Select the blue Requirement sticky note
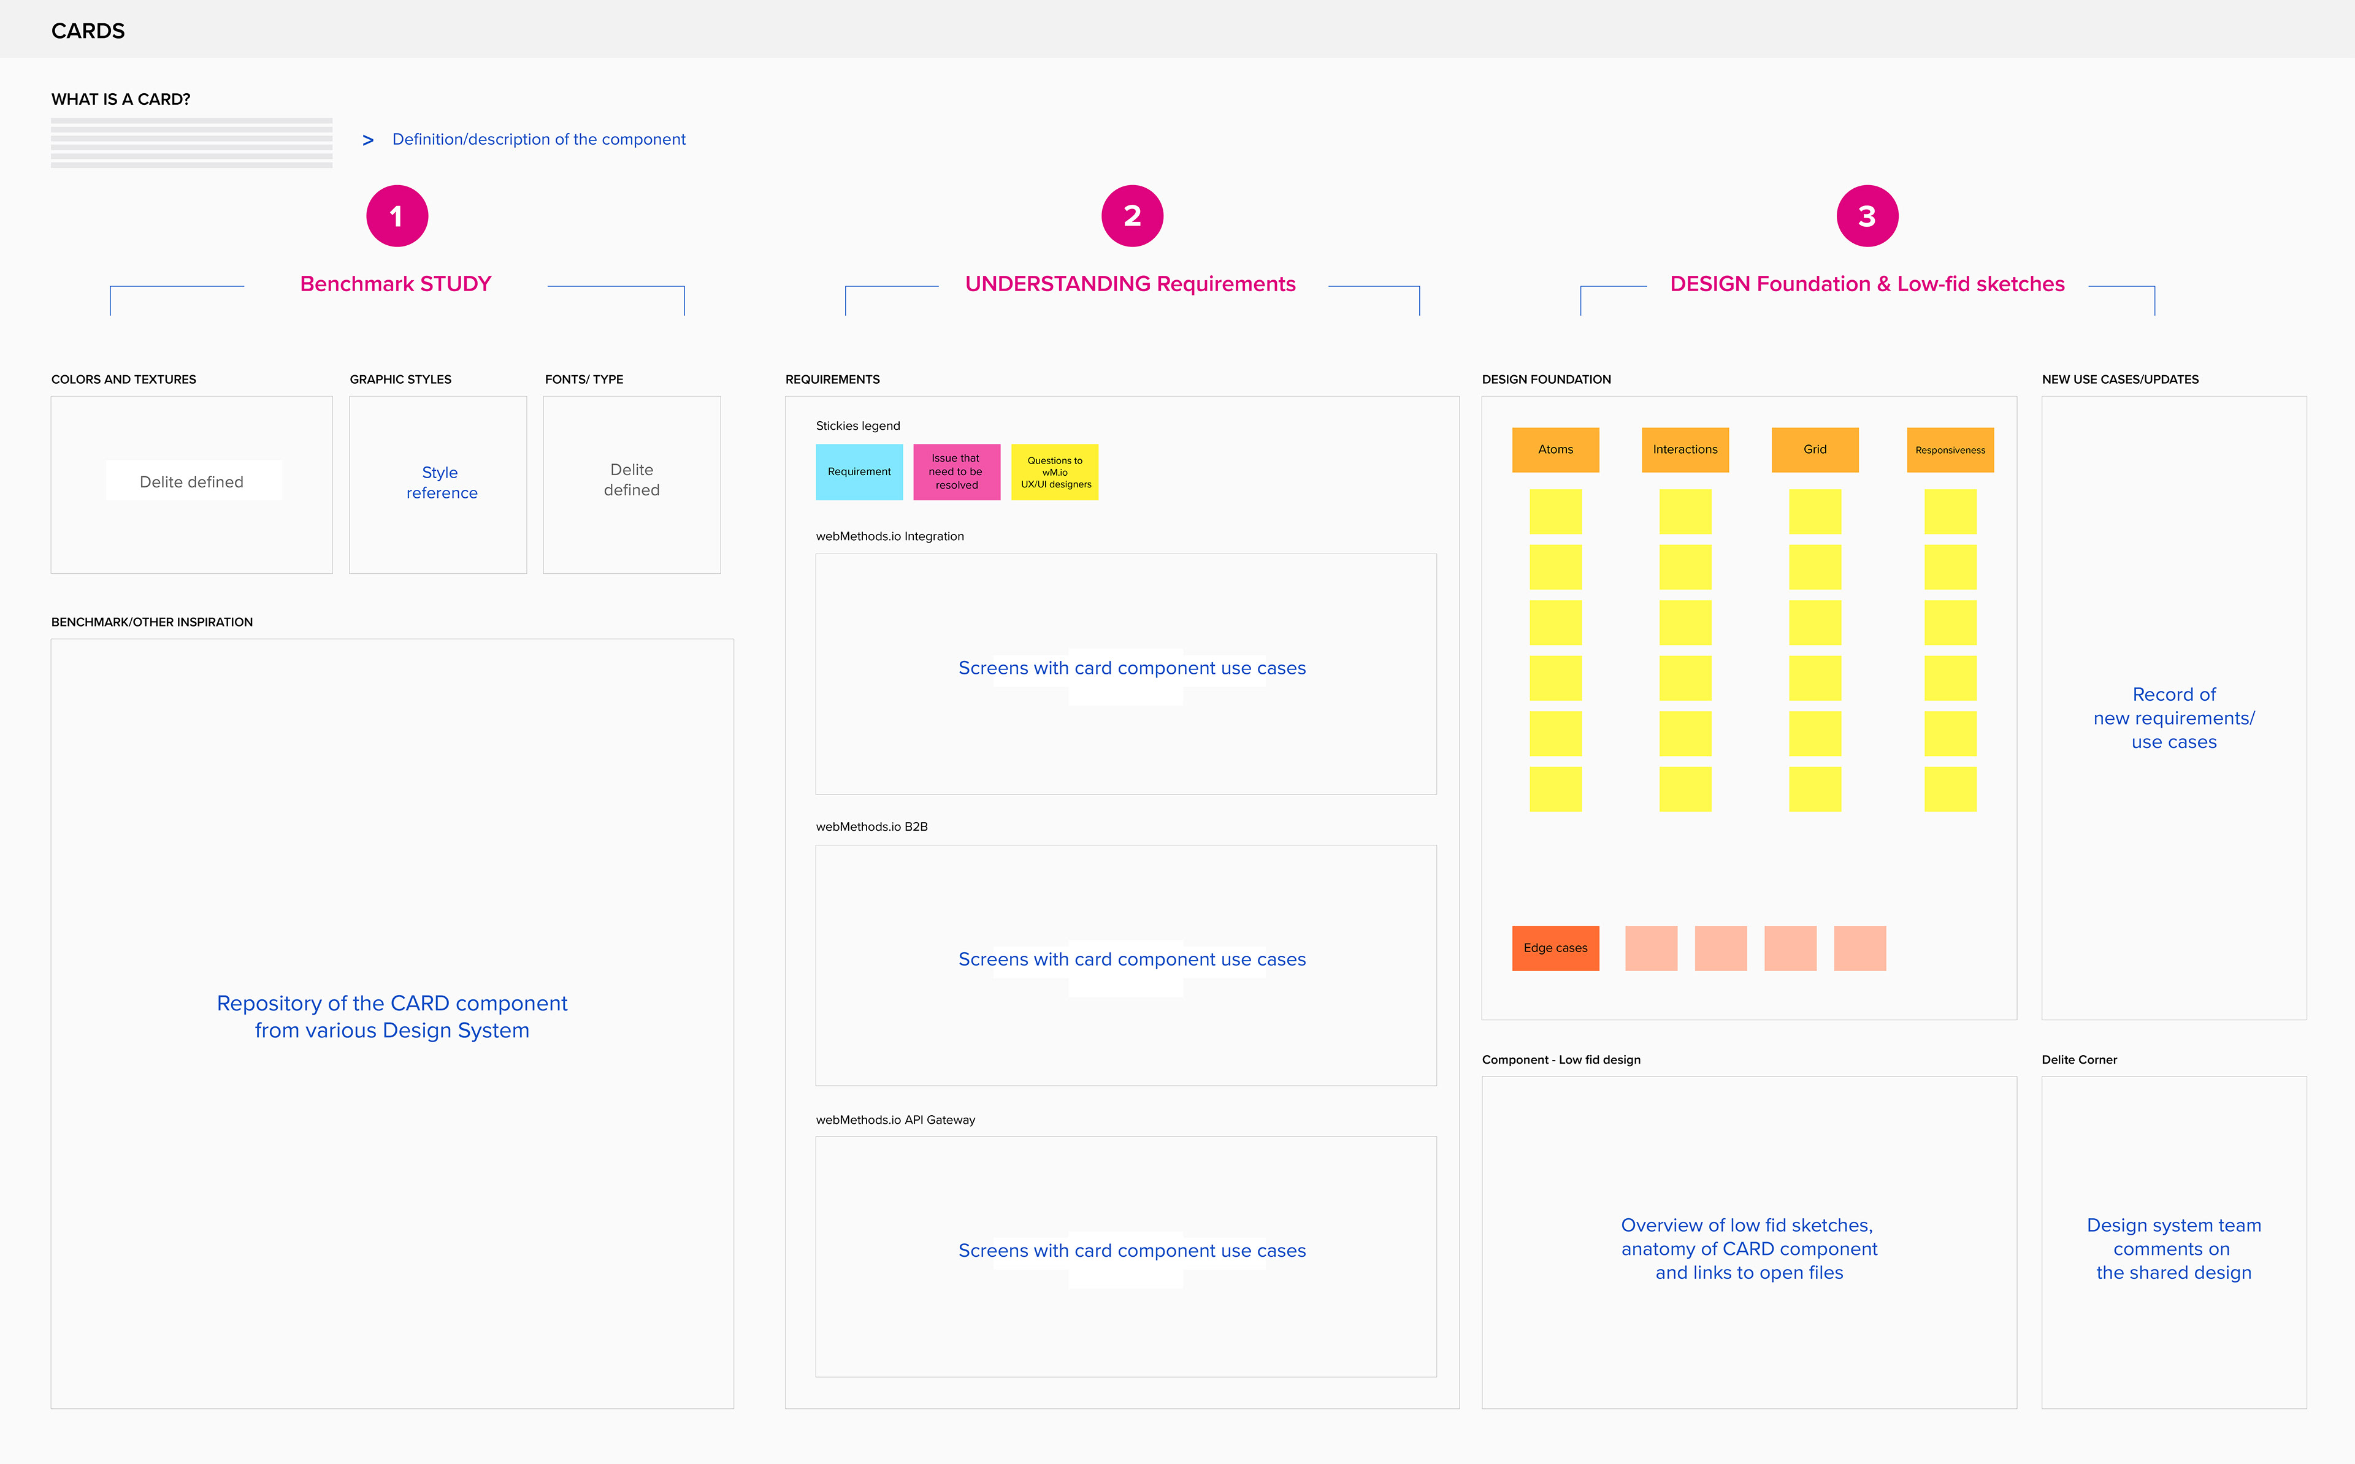This screenshot has width=2355, height=1464. pos(859,471)
